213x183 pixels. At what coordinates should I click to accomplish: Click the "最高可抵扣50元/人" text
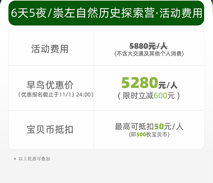tap(149, 127)
